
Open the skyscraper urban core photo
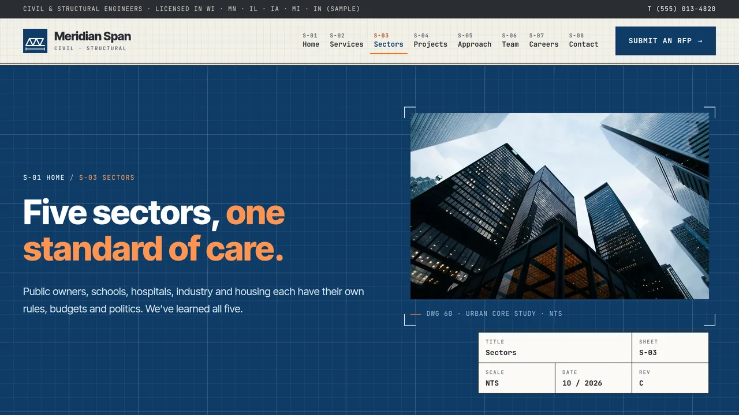tap(559, 206)
